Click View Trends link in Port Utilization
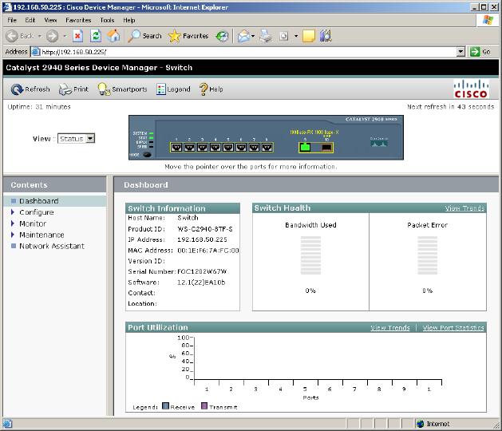 coord(390,327)
